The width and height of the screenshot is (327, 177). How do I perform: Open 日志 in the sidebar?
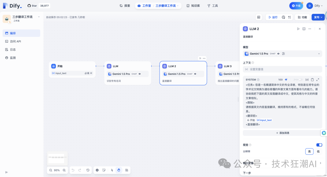tap(21, 50)
